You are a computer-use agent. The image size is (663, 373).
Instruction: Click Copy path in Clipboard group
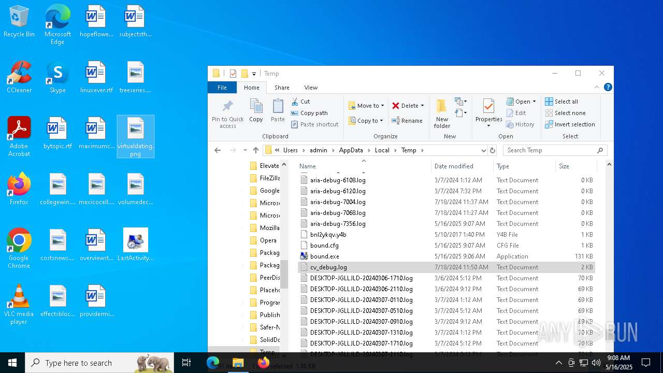point(309,113)
